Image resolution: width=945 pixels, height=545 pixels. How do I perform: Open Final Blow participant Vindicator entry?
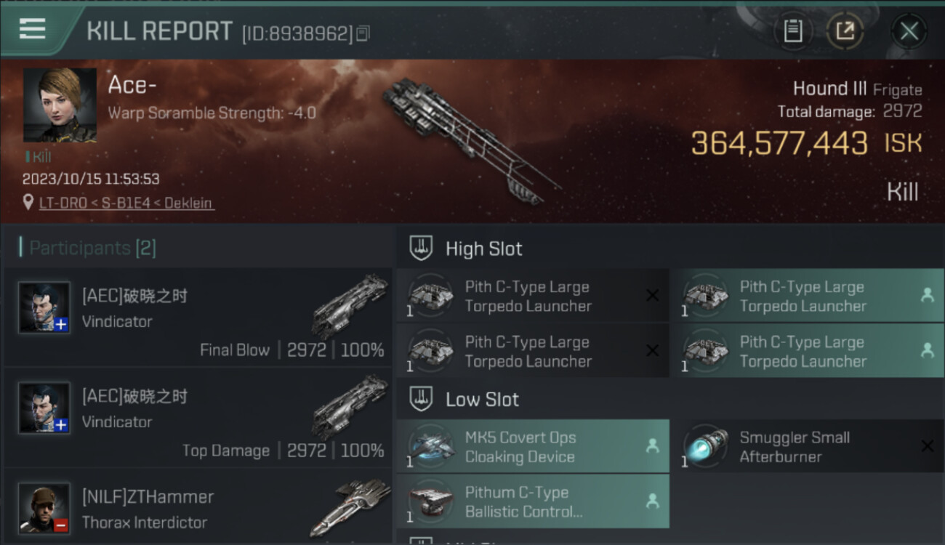tap(198, 317)
